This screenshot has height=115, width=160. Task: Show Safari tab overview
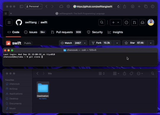pos(146,7)
